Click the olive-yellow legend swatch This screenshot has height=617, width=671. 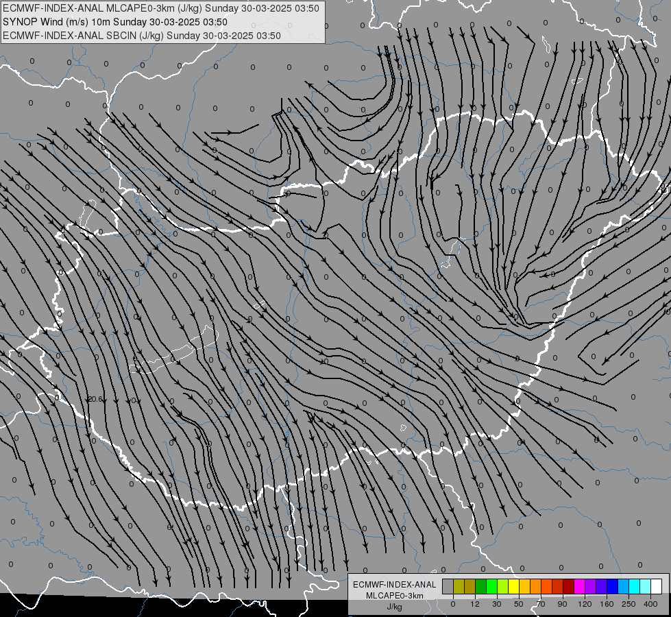click(x=459, y=586)
